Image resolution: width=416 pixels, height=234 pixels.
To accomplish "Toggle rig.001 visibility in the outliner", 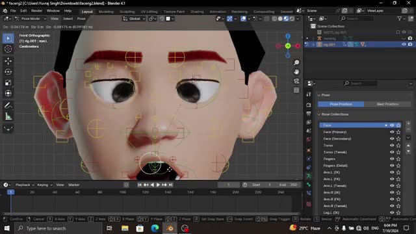I will pyautogui.click(x=404, y=45).
